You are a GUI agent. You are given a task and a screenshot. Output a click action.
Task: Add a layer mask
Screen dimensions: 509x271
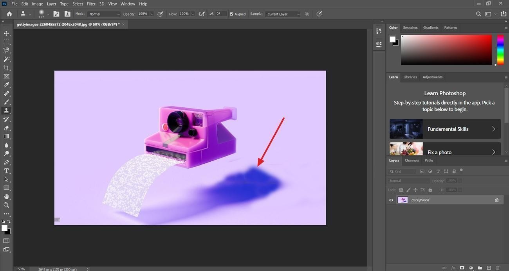point(462,268)
